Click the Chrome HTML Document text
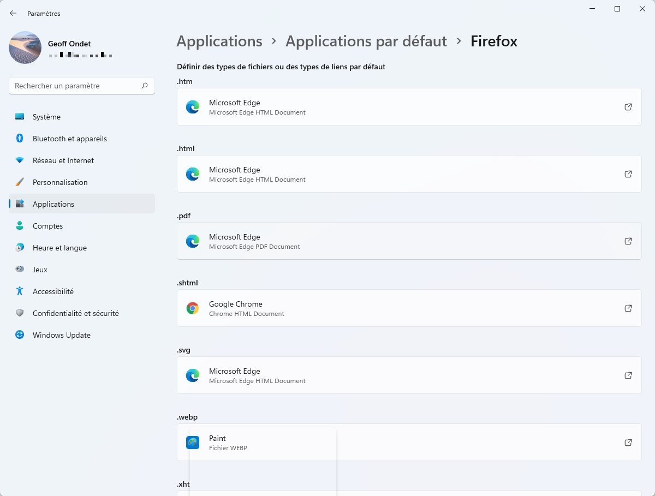The image size is (655, 496). click(x=247, y=314)
